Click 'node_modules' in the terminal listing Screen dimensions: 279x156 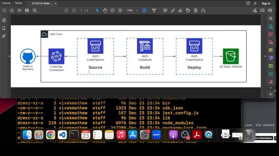pos(178,123)
